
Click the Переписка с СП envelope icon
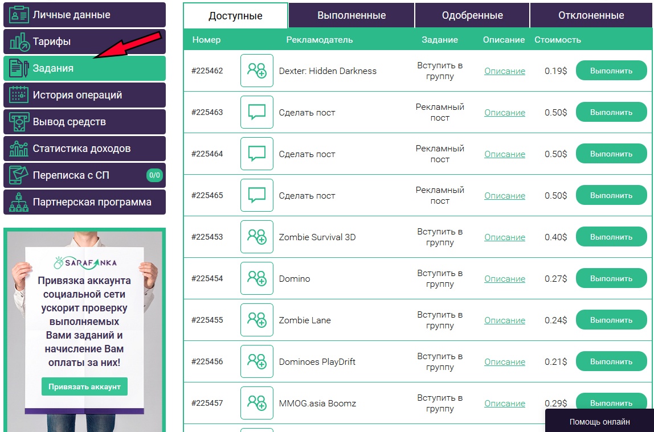(19, 175)
